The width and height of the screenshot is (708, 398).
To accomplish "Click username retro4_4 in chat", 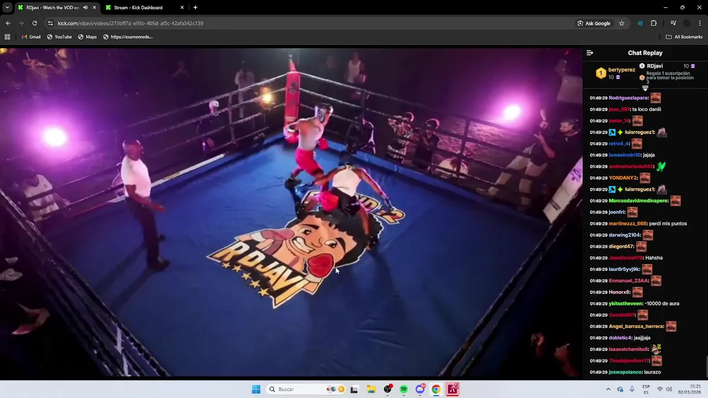I will [619, 144].
